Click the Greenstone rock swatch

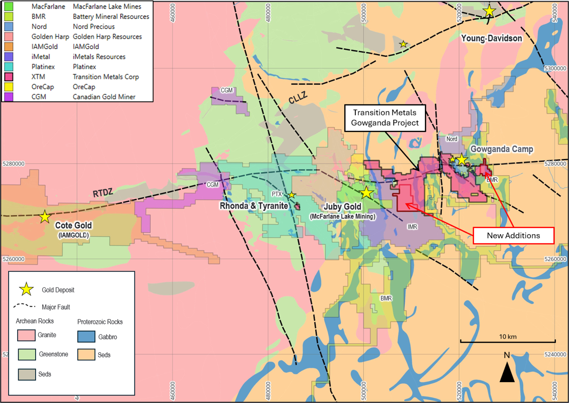(27, 354)
